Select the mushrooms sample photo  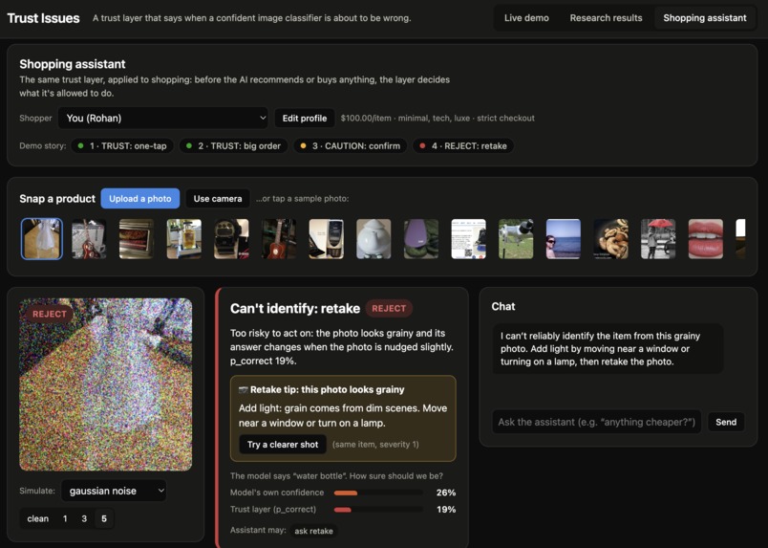click(x=610, y=239)
